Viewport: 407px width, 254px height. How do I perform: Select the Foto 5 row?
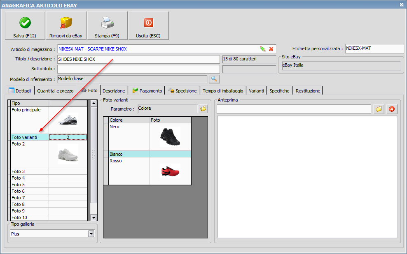49,185
